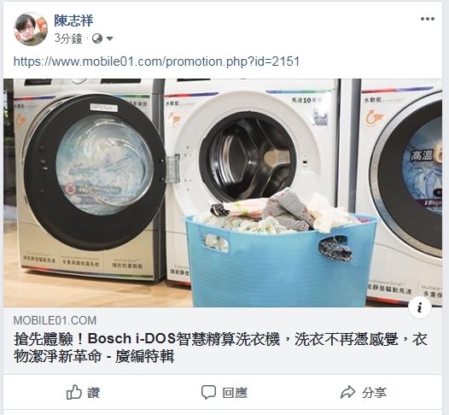The height and width of the screenshot is (415, 449).
Task: Click the second headline line 物潔淨新革命 - 廣編特輯
Action: pyautogui.click(x=94, y=357)
